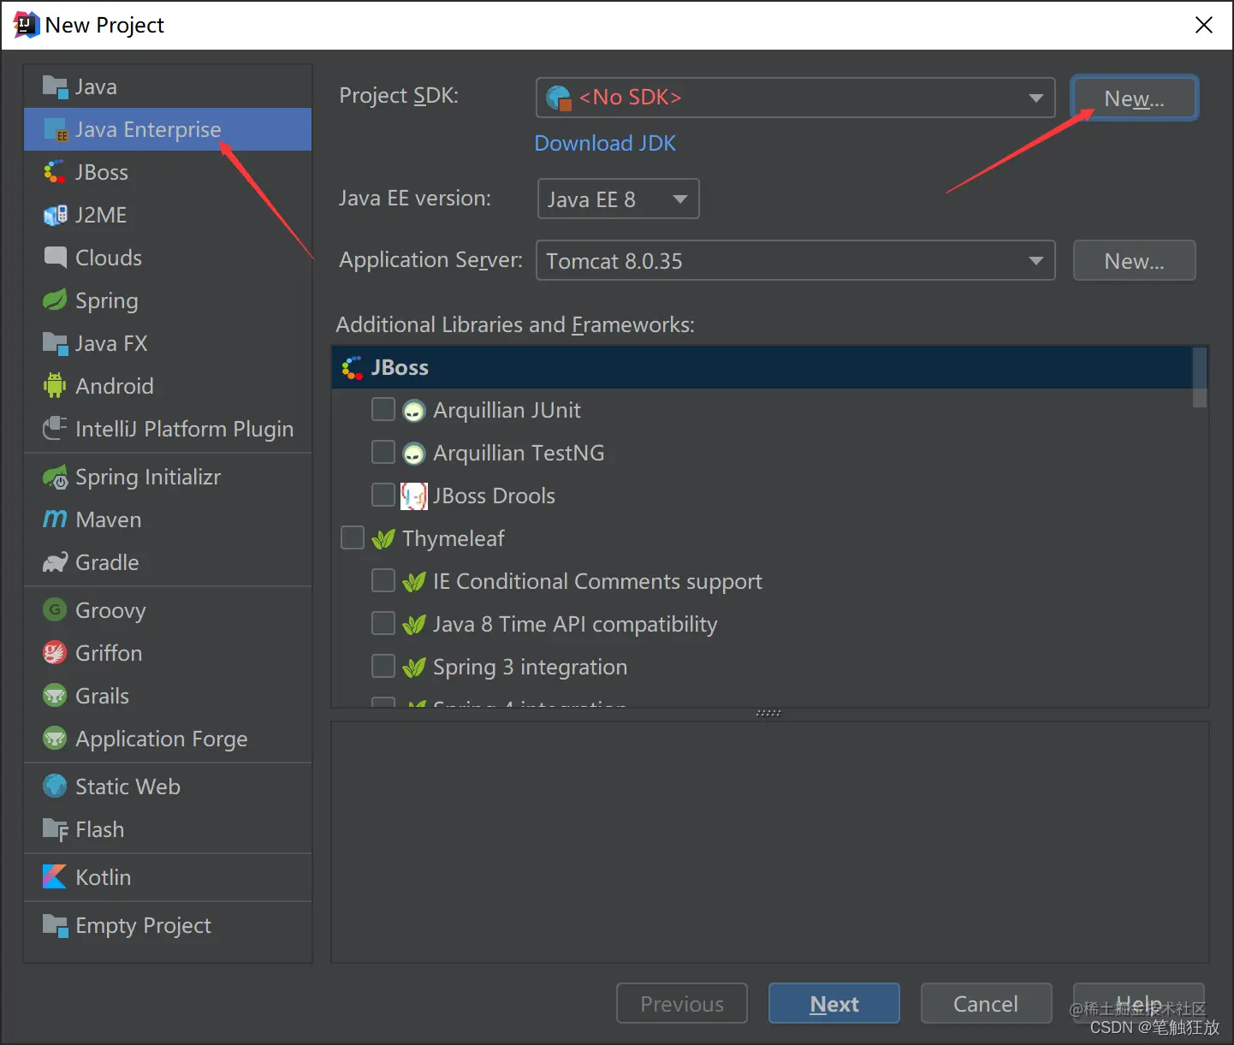1234x1045 pixels.
Task: Click the JBoss icon in project types
Action: pos(55,172)
